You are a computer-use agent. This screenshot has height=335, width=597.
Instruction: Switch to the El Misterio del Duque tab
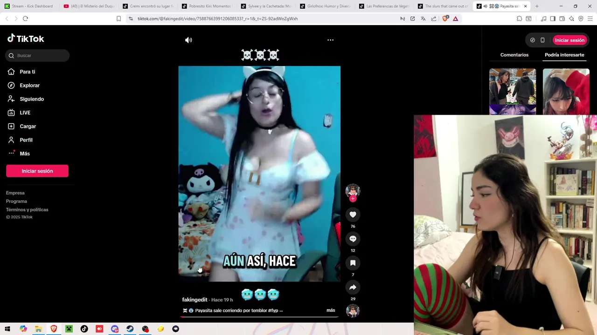(89, 6)
